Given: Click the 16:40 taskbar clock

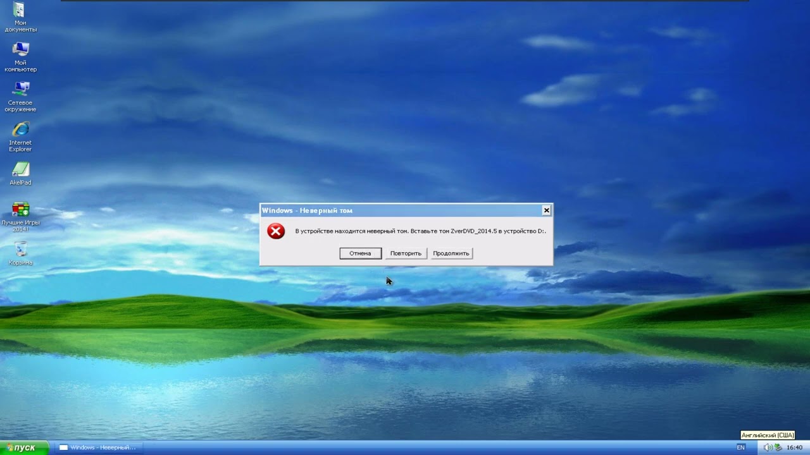Looking at the screenshot, I should click(794, 447).
